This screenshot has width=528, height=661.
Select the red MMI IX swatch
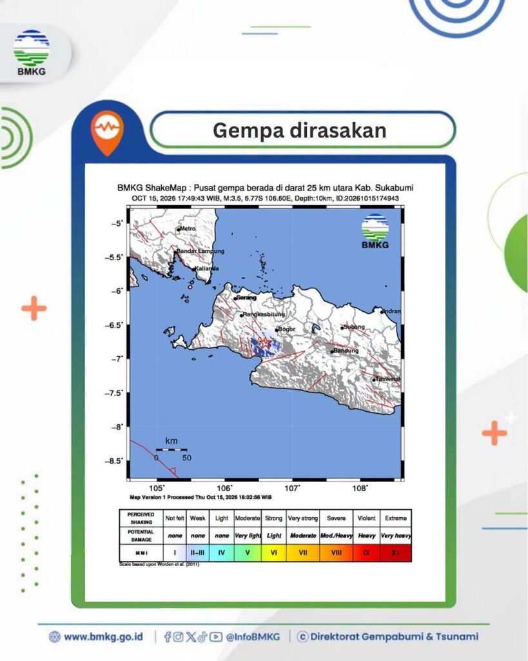coord(366,553)
